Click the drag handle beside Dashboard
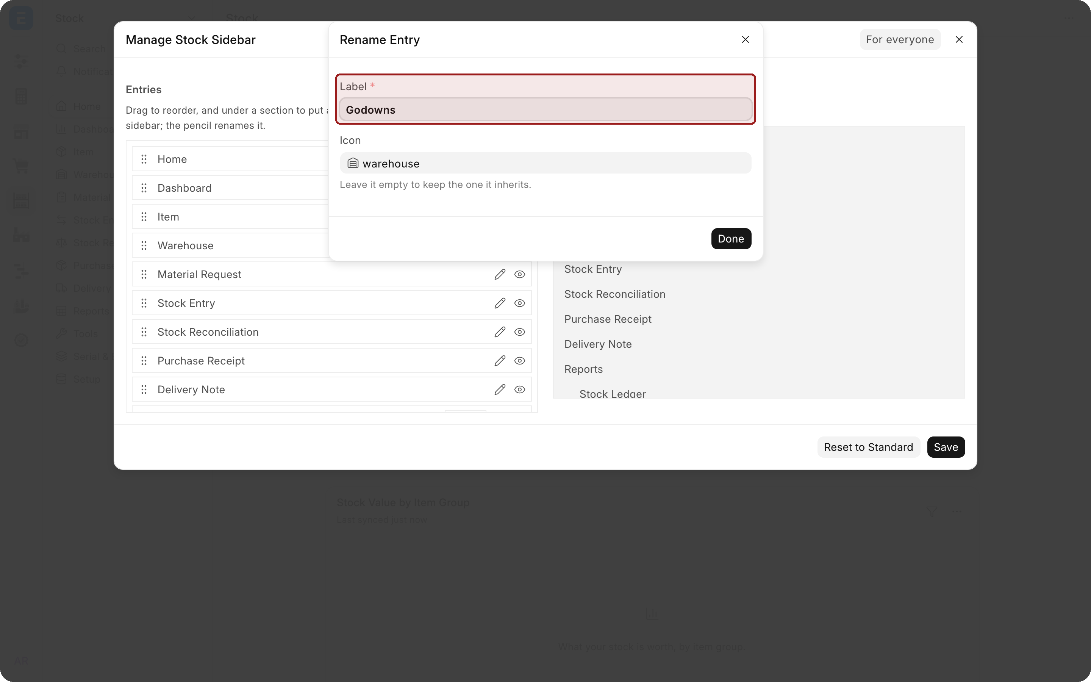The image size is (1091, 682). [x=144, y=188]
